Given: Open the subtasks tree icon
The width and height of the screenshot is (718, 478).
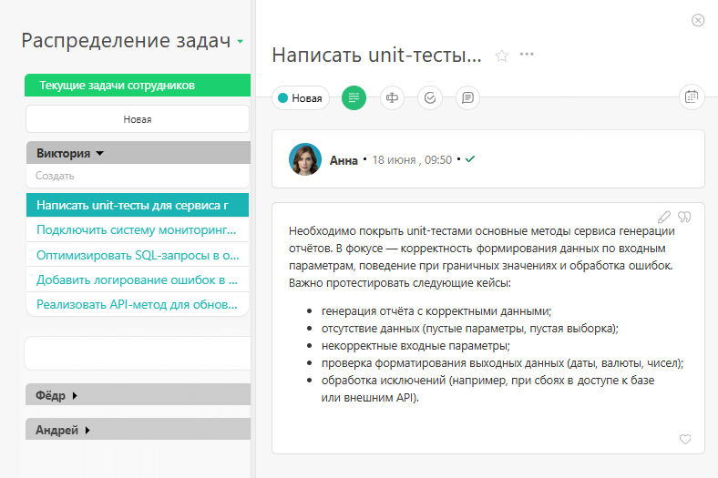Looking at the screenshot, I should point(392,97).
